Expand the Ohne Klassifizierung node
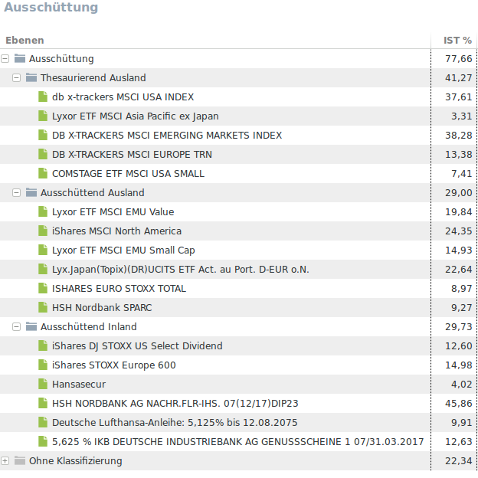This screenshot has width=478, height=478. click(5, 461)
